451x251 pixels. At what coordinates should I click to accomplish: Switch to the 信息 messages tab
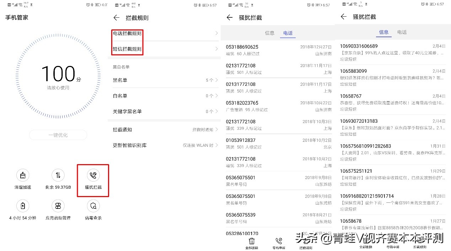[x=383, y=32]
